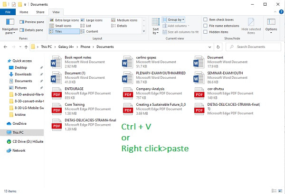The image size is (285, 194).
Task: Select the ENTOURAGE PDF file
Action: (x=81, y=93)
